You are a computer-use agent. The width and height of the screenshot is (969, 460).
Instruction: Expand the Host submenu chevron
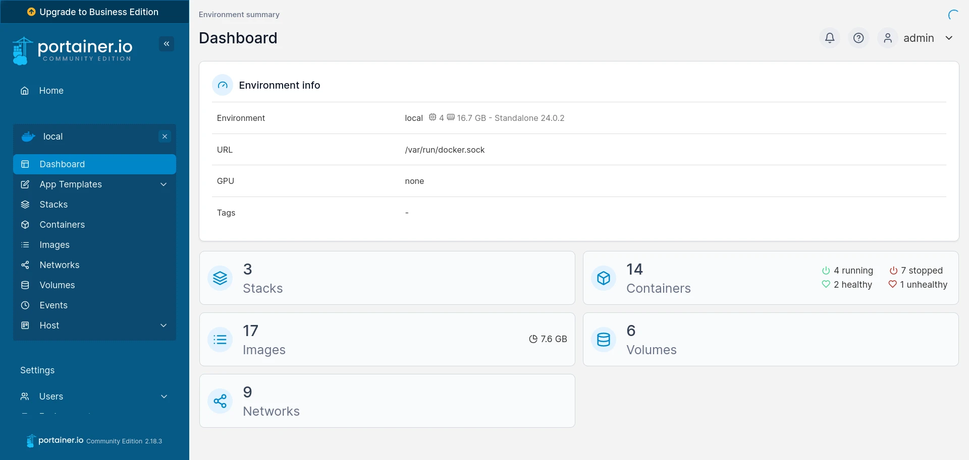[x=164, y=325]
